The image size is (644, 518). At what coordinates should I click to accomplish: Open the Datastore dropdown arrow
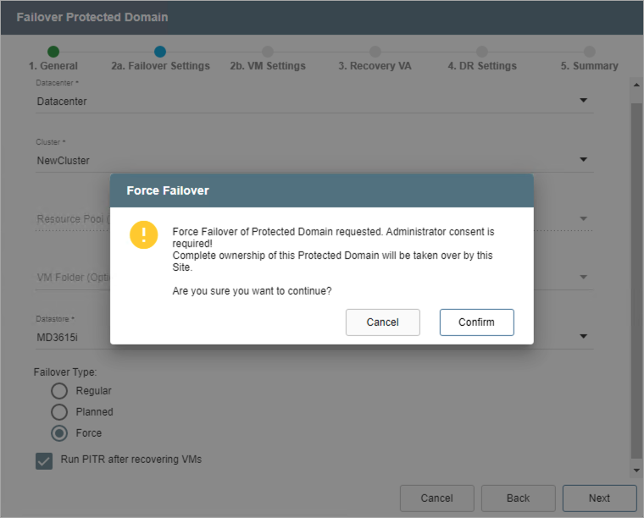[583, 336]
